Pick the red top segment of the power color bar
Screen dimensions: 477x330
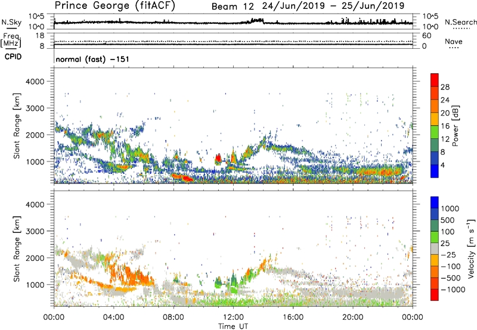(x=435, y=80)
